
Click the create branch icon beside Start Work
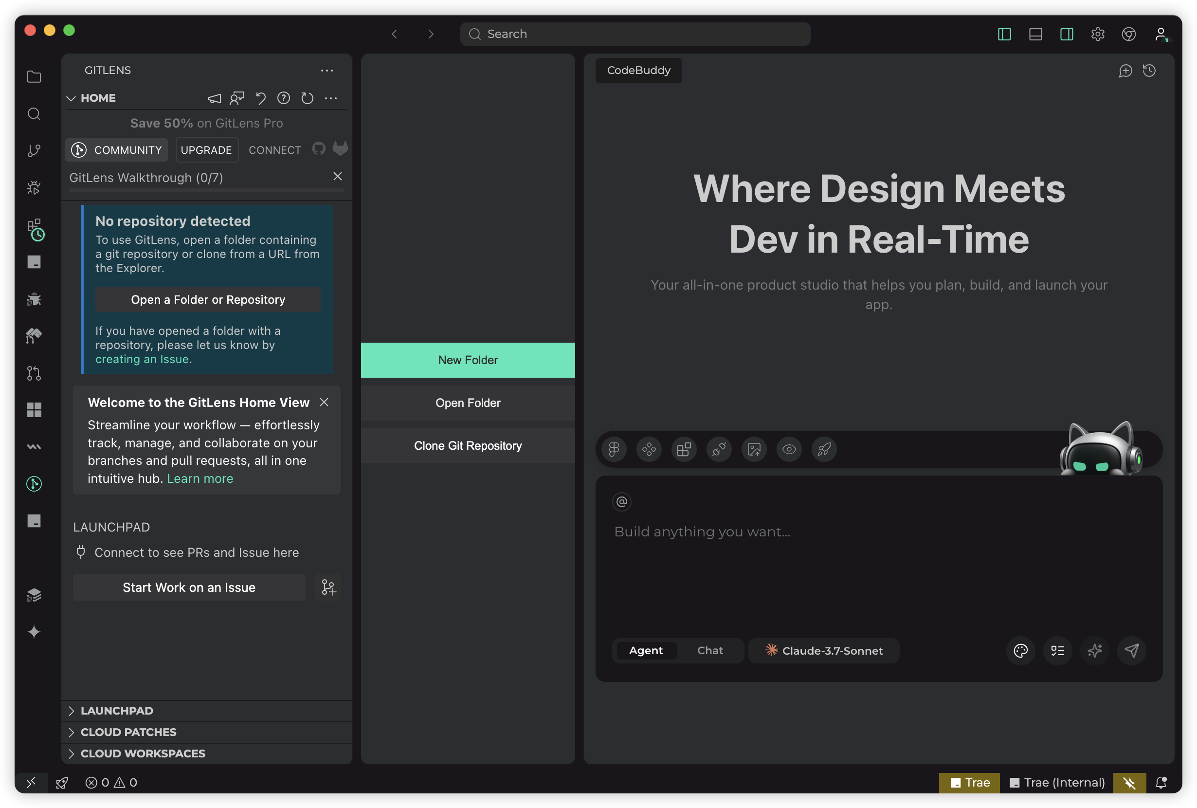[x=328, y=588]
